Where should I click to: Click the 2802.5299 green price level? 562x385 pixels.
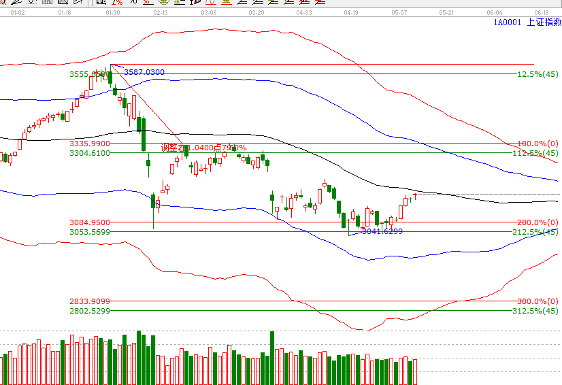(x=89, y=311)
